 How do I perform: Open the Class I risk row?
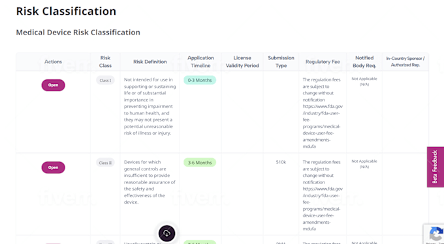point(54,85)
